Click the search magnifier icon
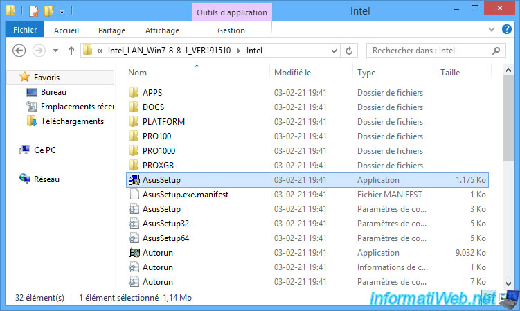 click(x=496, y=51)
